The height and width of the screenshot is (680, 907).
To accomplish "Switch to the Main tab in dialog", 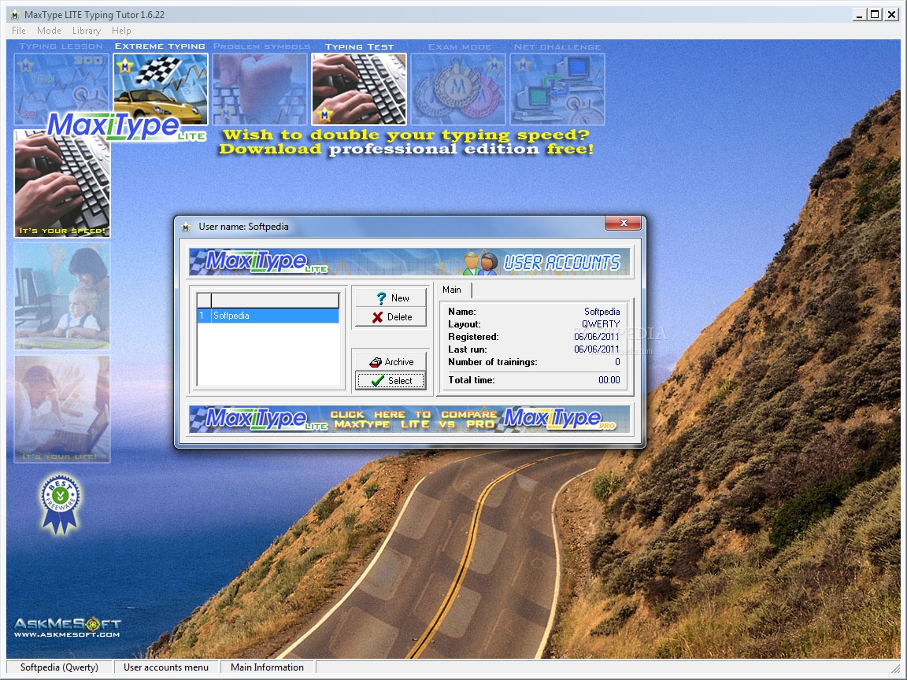I will point(453,290).
